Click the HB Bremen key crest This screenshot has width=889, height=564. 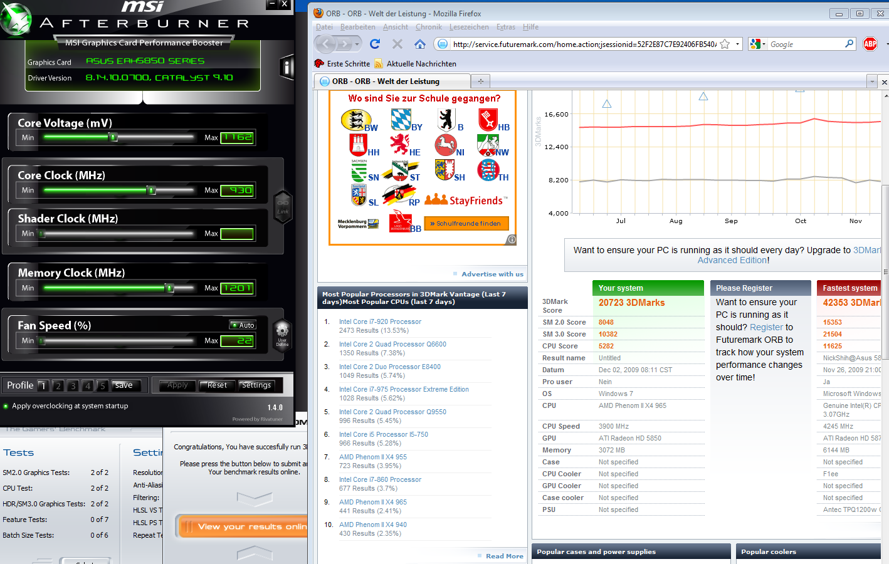tap(488, 118)
